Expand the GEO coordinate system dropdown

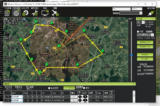coord(140,23)
